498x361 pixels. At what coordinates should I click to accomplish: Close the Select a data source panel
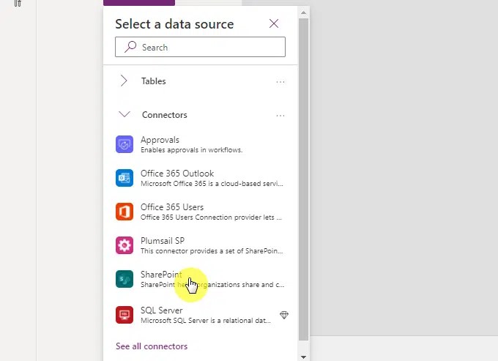pyautogui.click(x=274, y=23)
